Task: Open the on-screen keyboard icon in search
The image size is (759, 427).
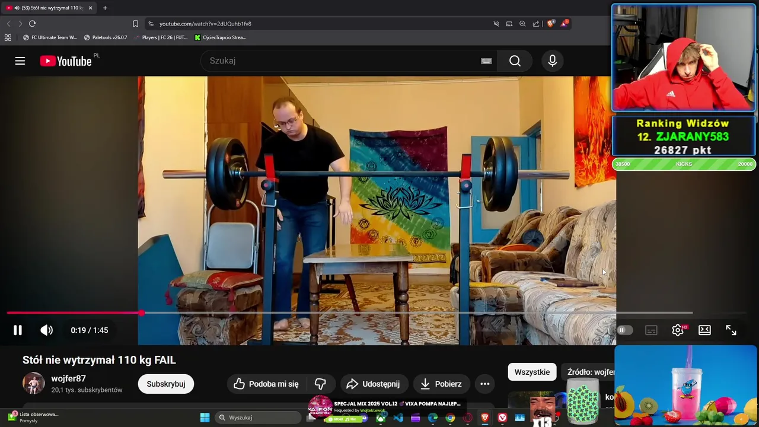Action: point(486,60)
